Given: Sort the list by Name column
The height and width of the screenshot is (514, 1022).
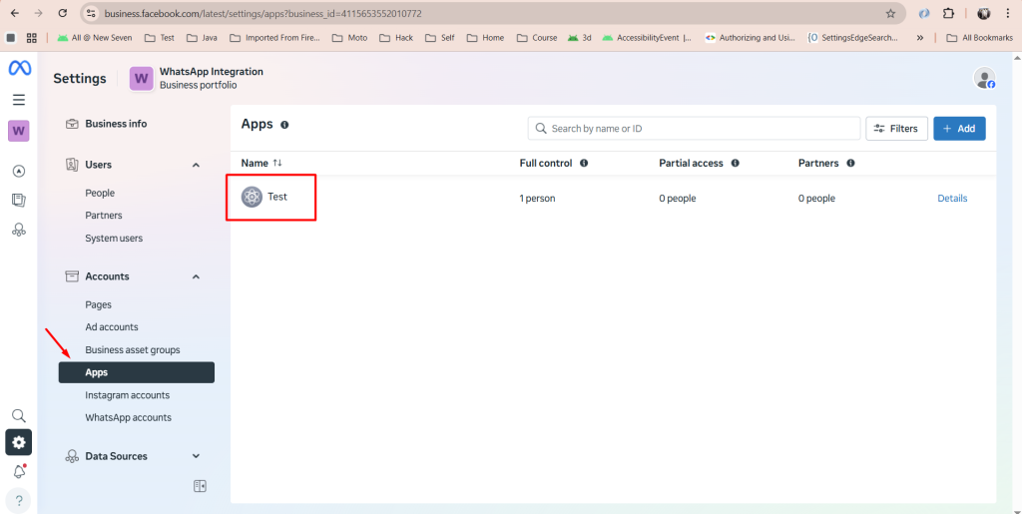Looking at the screenshot, I should (277, 163).
